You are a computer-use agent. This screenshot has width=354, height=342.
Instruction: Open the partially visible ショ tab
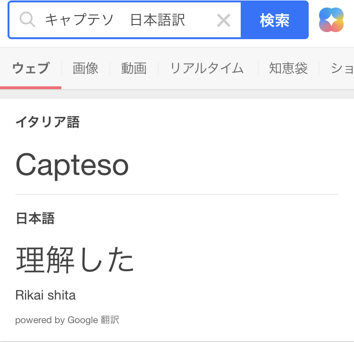pos(342,68)
